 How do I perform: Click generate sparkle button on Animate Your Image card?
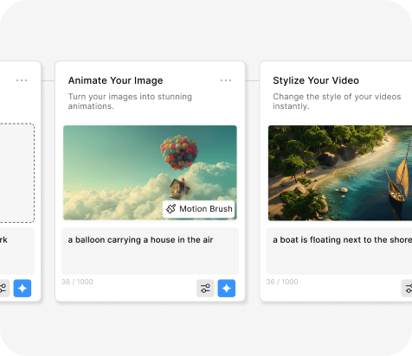pyautogui.click(x=227, y=288)
